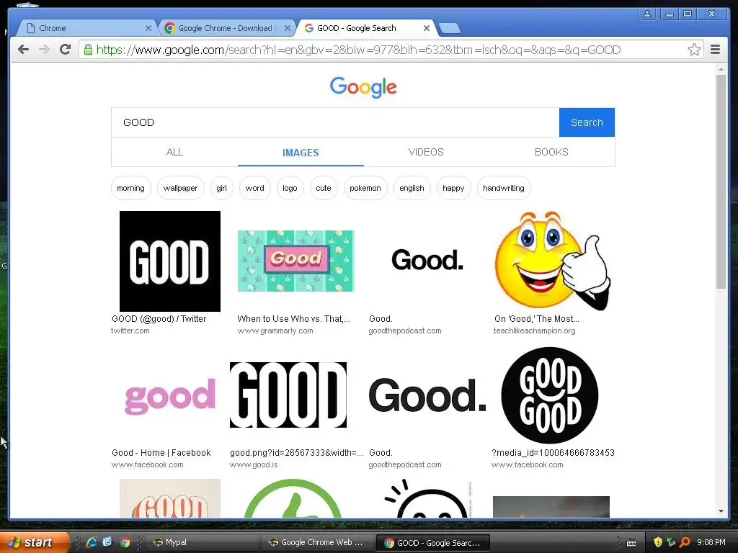This screenshot has height=553, width=738.
Task: Click the vertical scrollbar thumb
Action: coord(721,181)
